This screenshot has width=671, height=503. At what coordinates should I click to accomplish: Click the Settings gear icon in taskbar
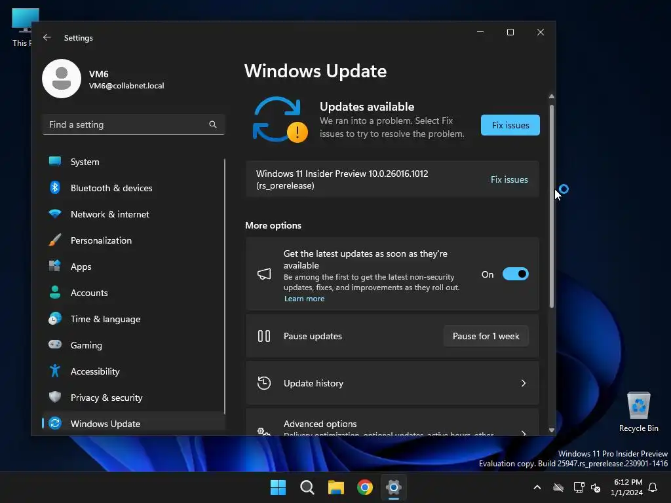point(394,487)
